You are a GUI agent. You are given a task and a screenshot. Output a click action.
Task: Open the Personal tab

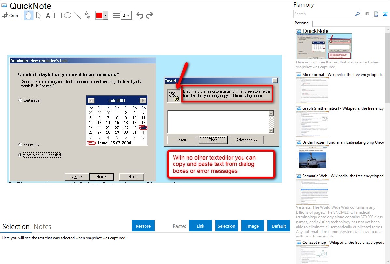click(x=302, y=23)
